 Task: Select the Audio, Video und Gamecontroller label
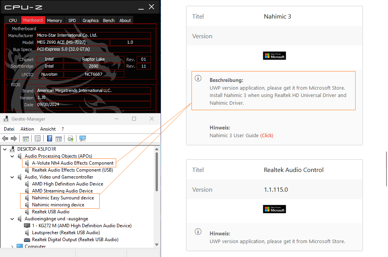click(x=59, y=177)
